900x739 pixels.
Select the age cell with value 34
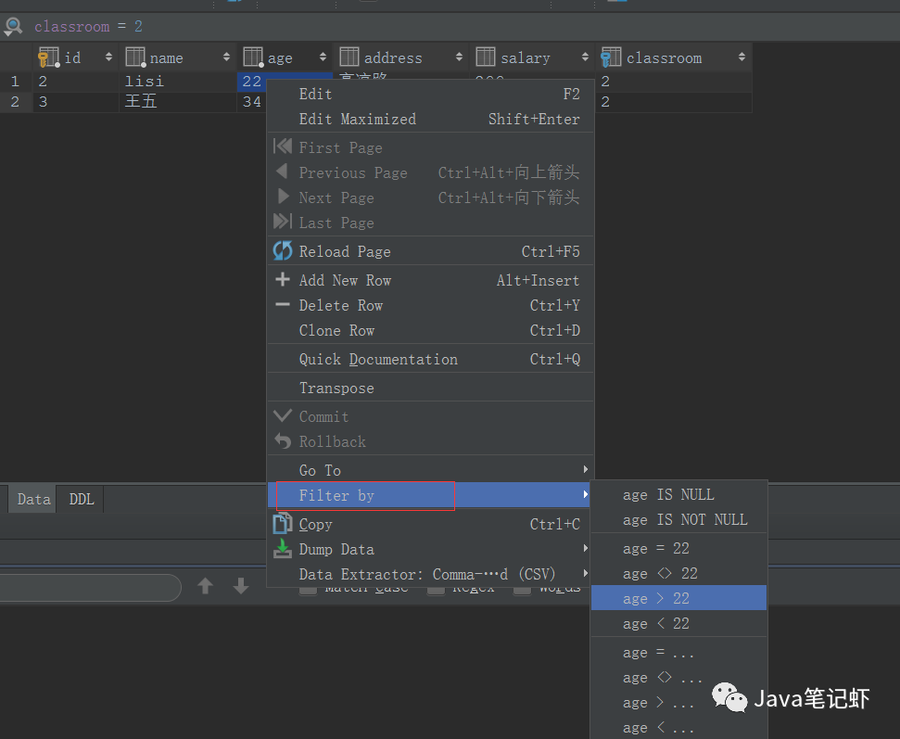251,102
